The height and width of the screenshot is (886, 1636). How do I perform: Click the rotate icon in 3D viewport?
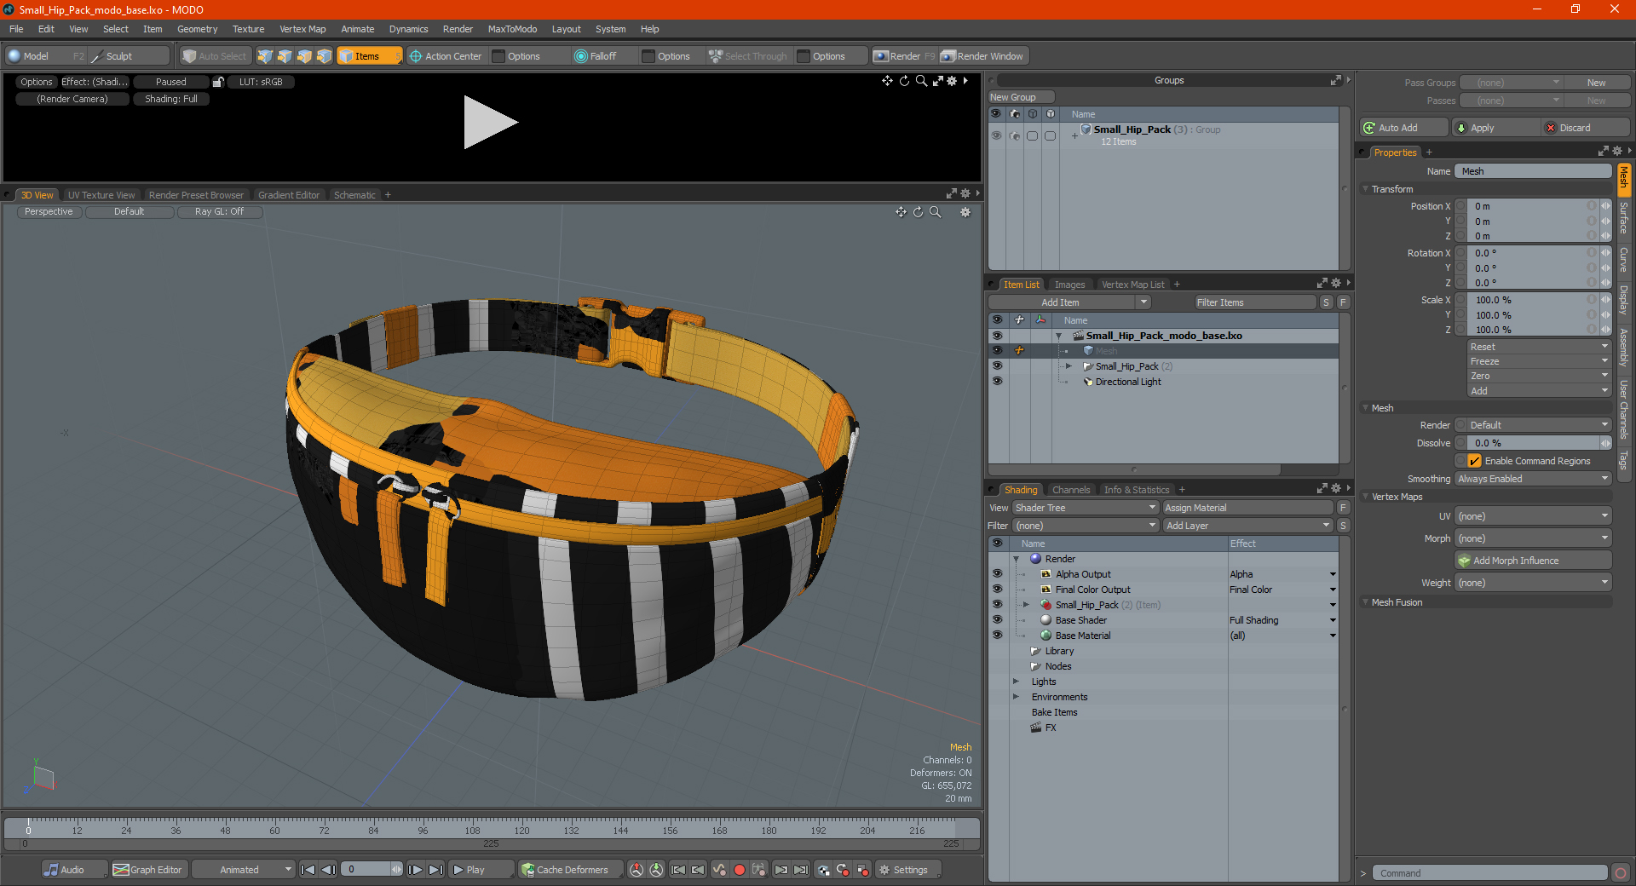(918, 212)
